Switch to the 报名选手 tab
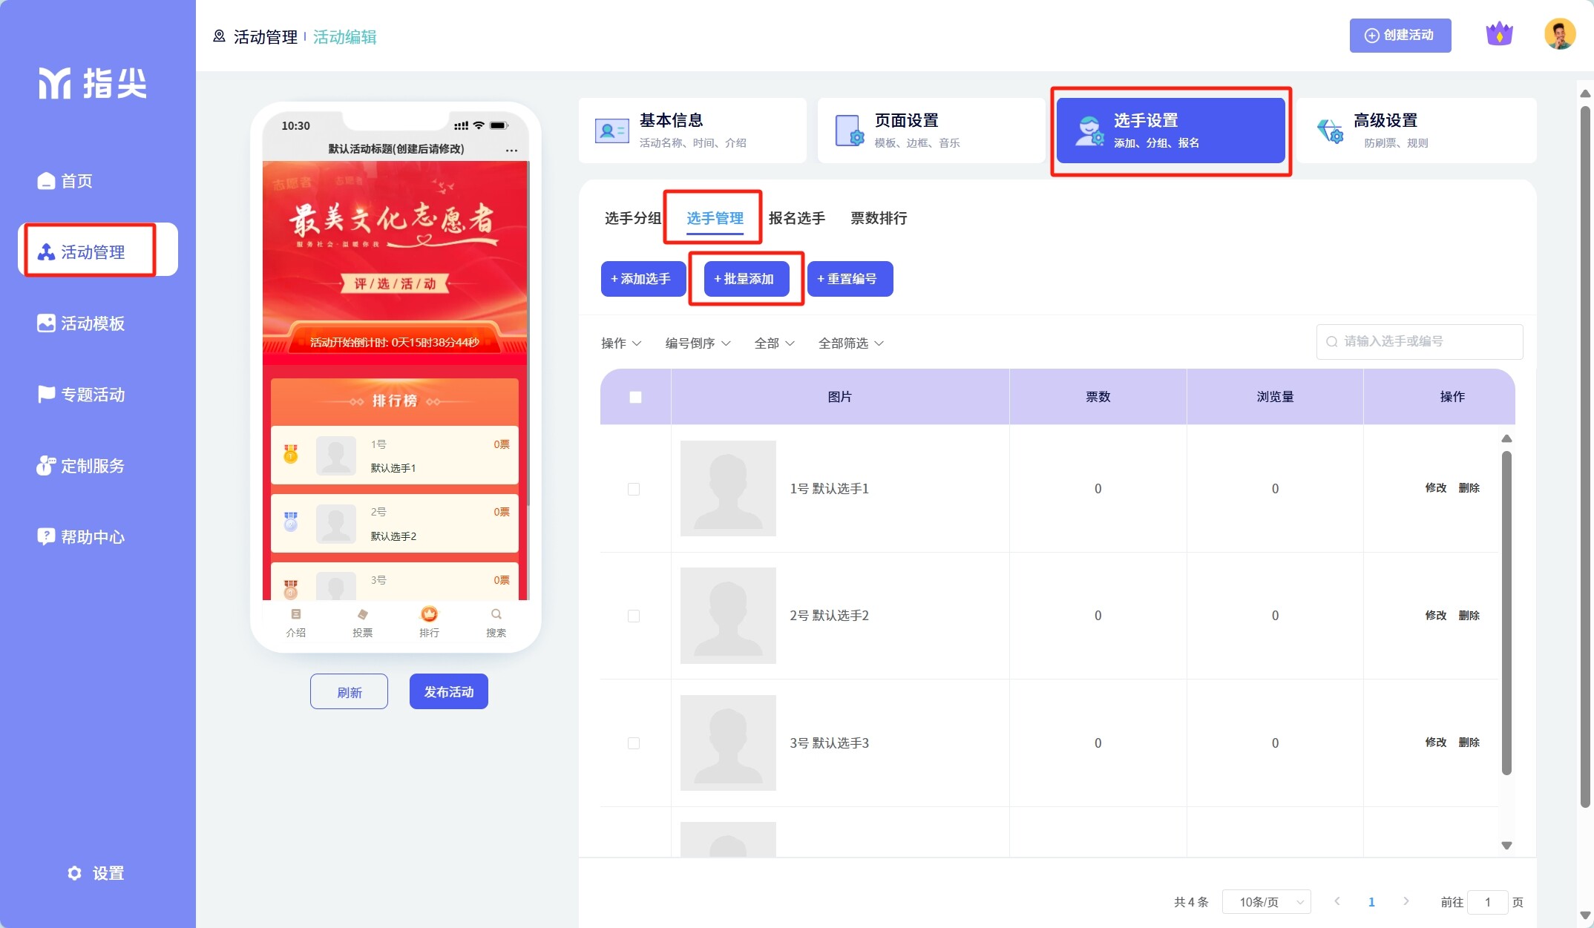1594x928 pixels. (796, 218)
